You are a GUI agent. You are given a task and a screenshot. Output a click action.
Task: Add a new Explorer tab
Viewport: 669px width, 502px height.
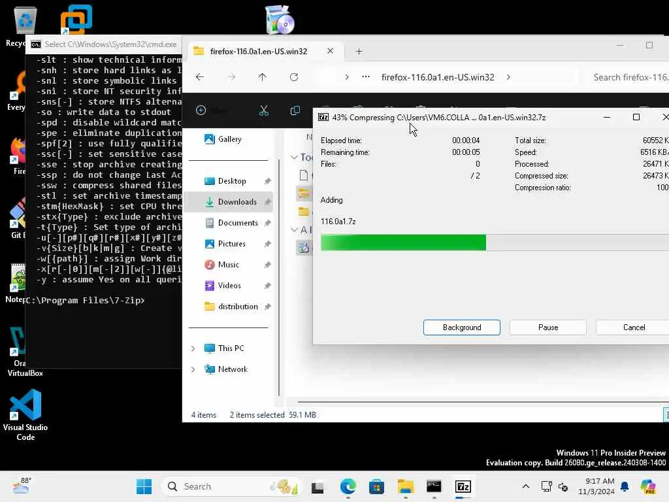[359, 51]
